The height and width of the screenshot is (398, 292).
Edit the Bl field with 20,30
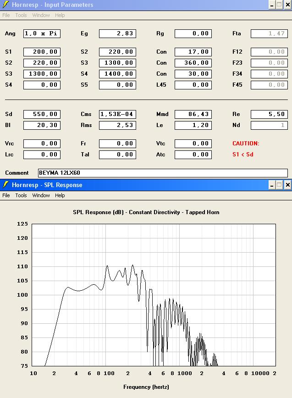pyautogui.click(x=42, y=125)
